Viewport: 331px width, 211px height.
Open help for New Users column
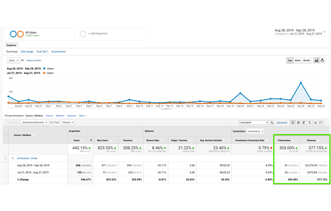[x=111, y=140]
